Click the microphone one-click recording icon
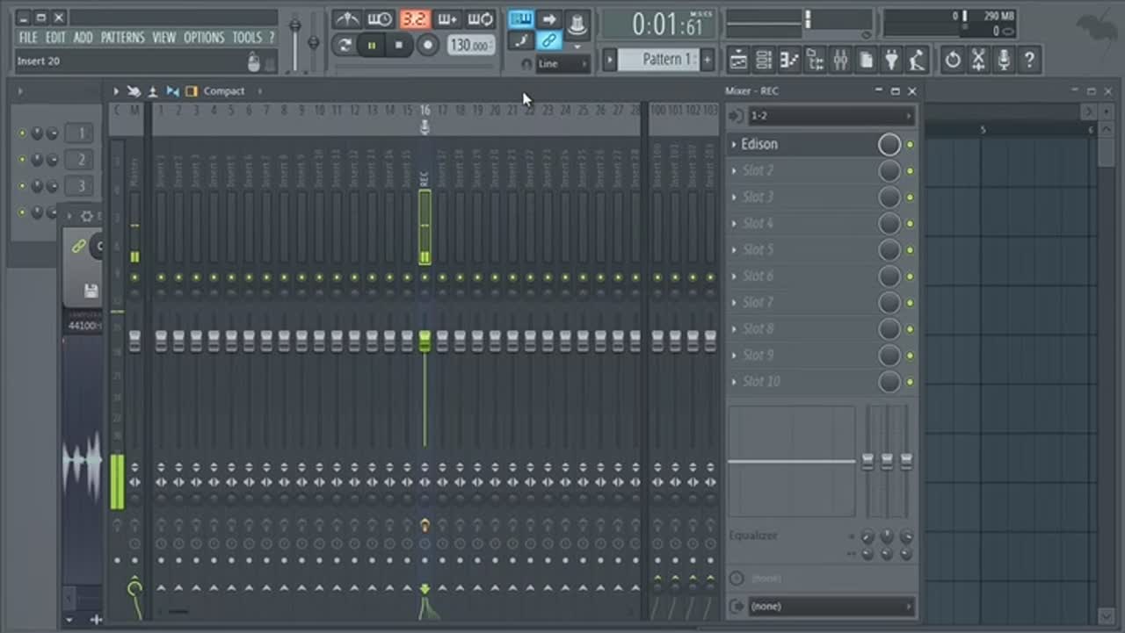Screen dimensions: 1125x633 point(1004,60)
